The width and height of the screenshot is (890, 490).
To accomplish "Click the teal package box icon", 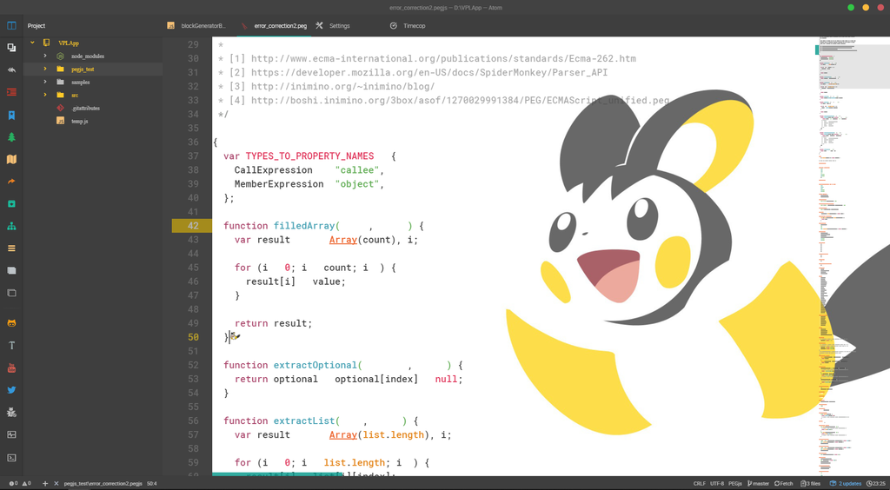I will point(11,203).
